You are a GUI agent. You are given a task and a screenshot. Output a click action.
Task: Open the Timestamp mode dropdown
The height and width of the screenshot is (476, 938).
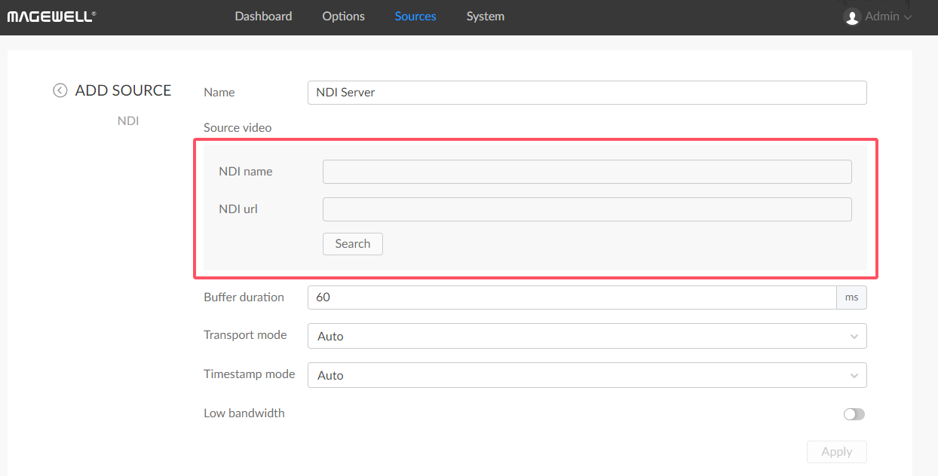587,375
